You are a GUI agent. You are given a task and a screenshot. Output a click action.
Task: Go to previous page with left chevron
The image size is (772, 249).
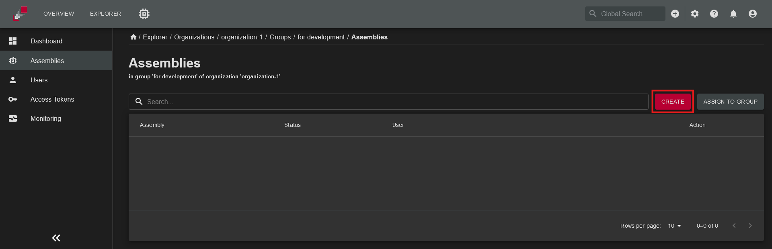(734, 226)
